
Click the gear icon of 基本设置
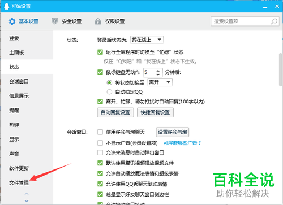pyautogui.click(x=12, y=21)
